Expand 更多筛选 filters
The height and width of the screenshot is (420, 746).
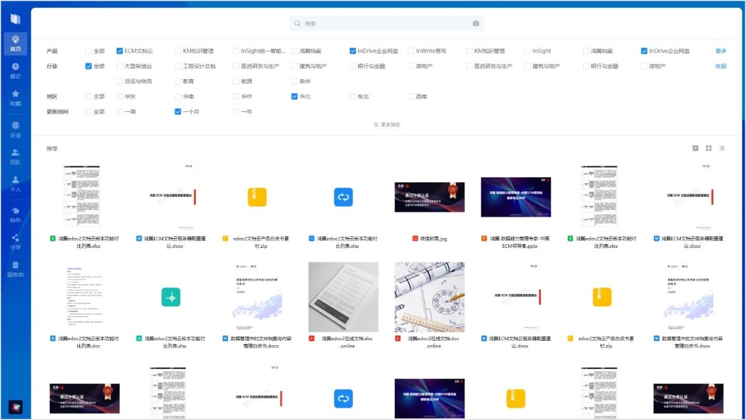click(386, 125)
